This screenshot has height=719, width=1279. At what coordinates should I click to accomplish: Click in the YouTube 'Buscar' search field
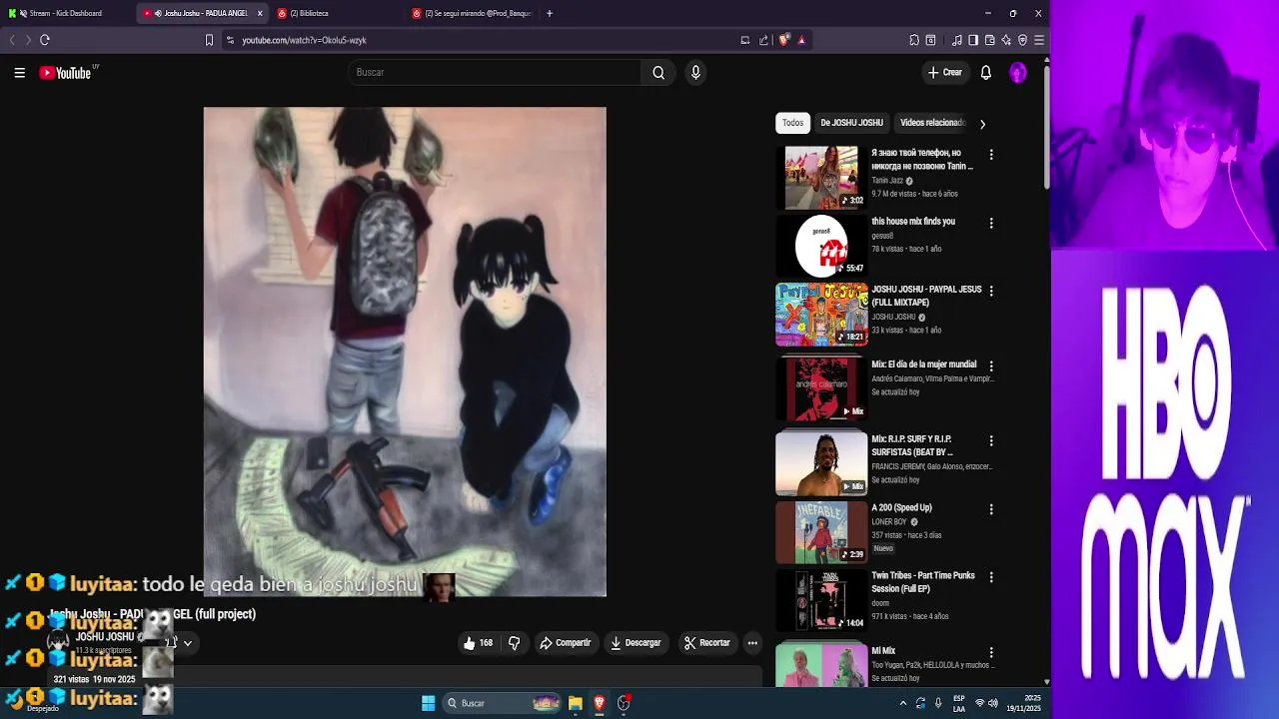[x=495, y=72]
